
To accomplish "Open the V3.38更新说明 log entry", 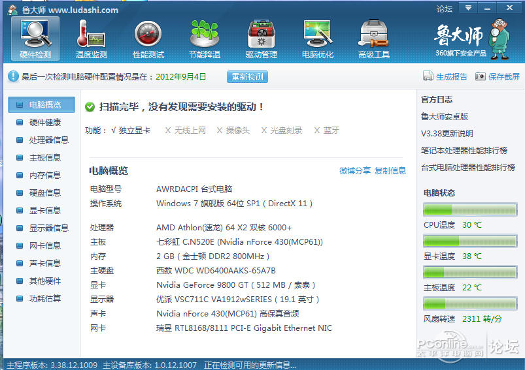I will tap(447, 134).
